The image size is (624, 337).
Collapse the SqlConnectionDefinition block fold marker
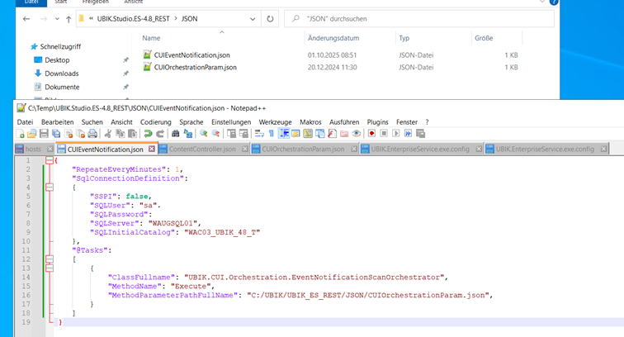[48, 187]
